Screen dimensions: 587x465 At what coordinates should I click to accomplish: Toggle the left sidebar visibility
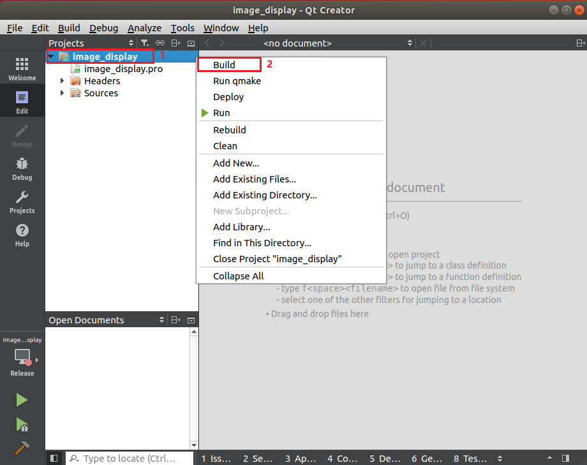[54, 458]
